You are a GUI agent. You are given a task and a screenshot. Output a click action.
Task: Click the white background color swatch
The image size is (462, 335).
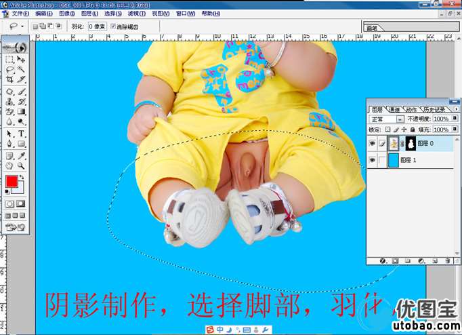pos(20,189)
